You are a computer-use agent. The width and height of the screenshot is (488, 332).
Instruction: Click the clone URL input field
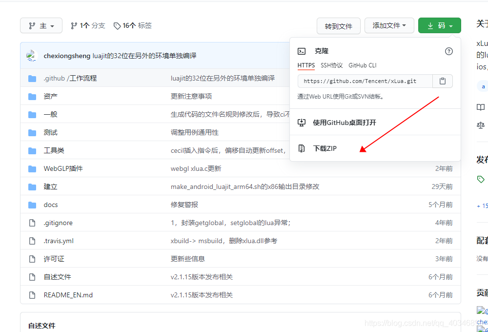pos(365,81)
